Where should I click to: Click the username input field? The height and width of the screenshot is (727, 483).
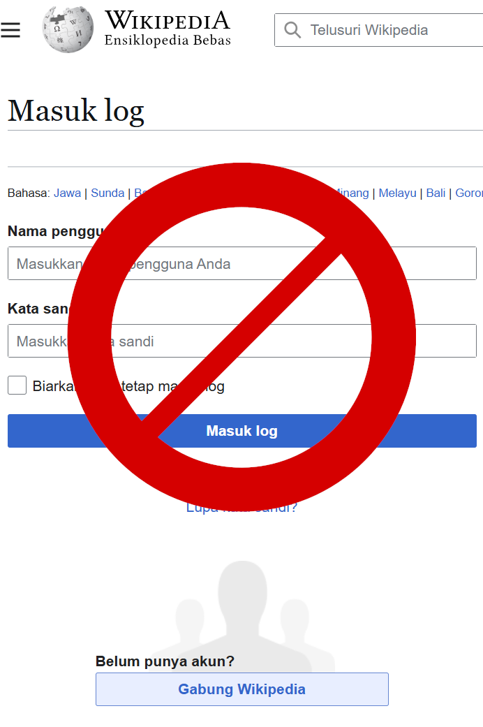tap(242, 263)
